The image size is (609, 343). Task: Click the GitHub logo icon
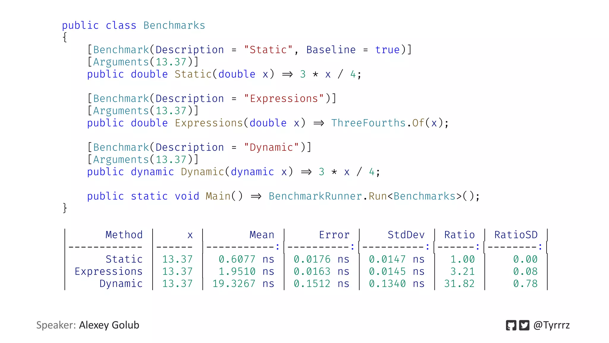click(511, 325)
